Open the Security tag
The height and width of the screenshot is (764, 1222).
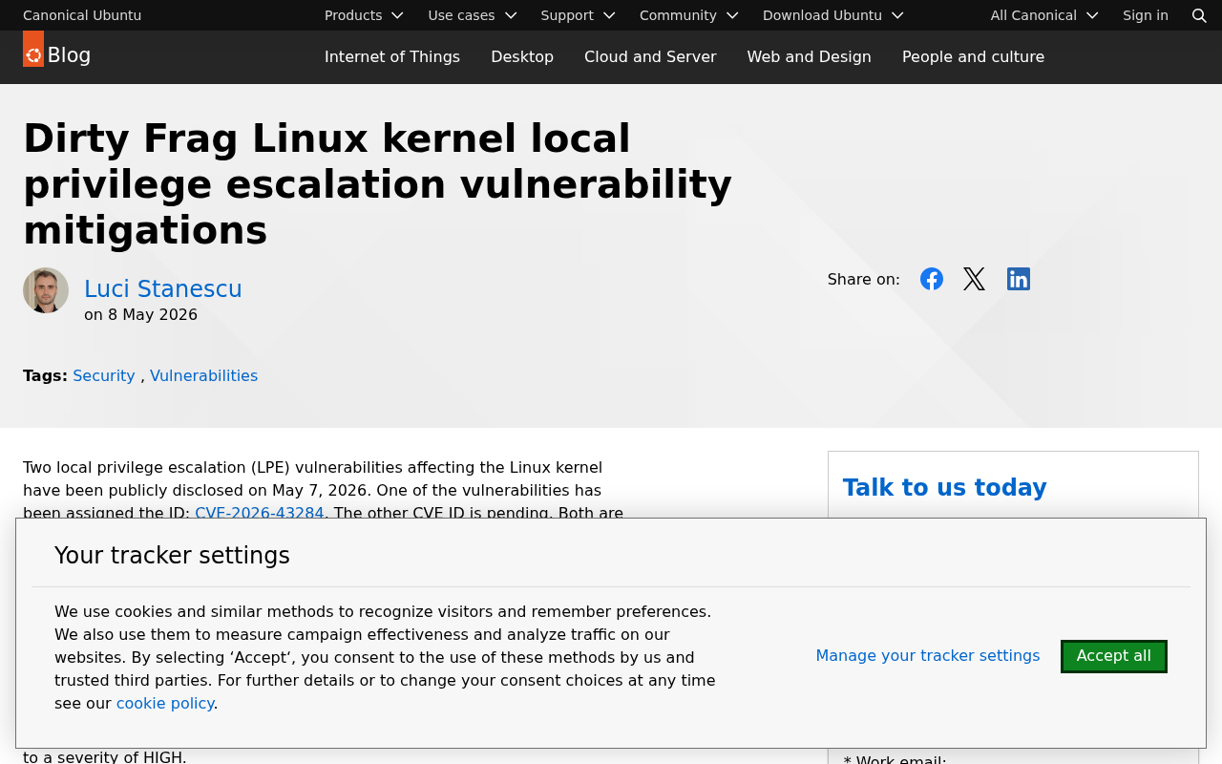pos(104,375)
